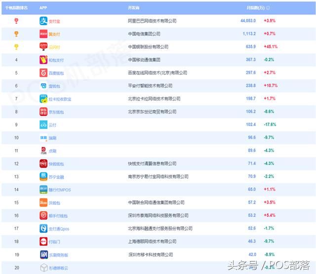The height and width of the screenshot is (274, 316).
Task: Open the 和包支付 app link
Action: tap(56, 60)
